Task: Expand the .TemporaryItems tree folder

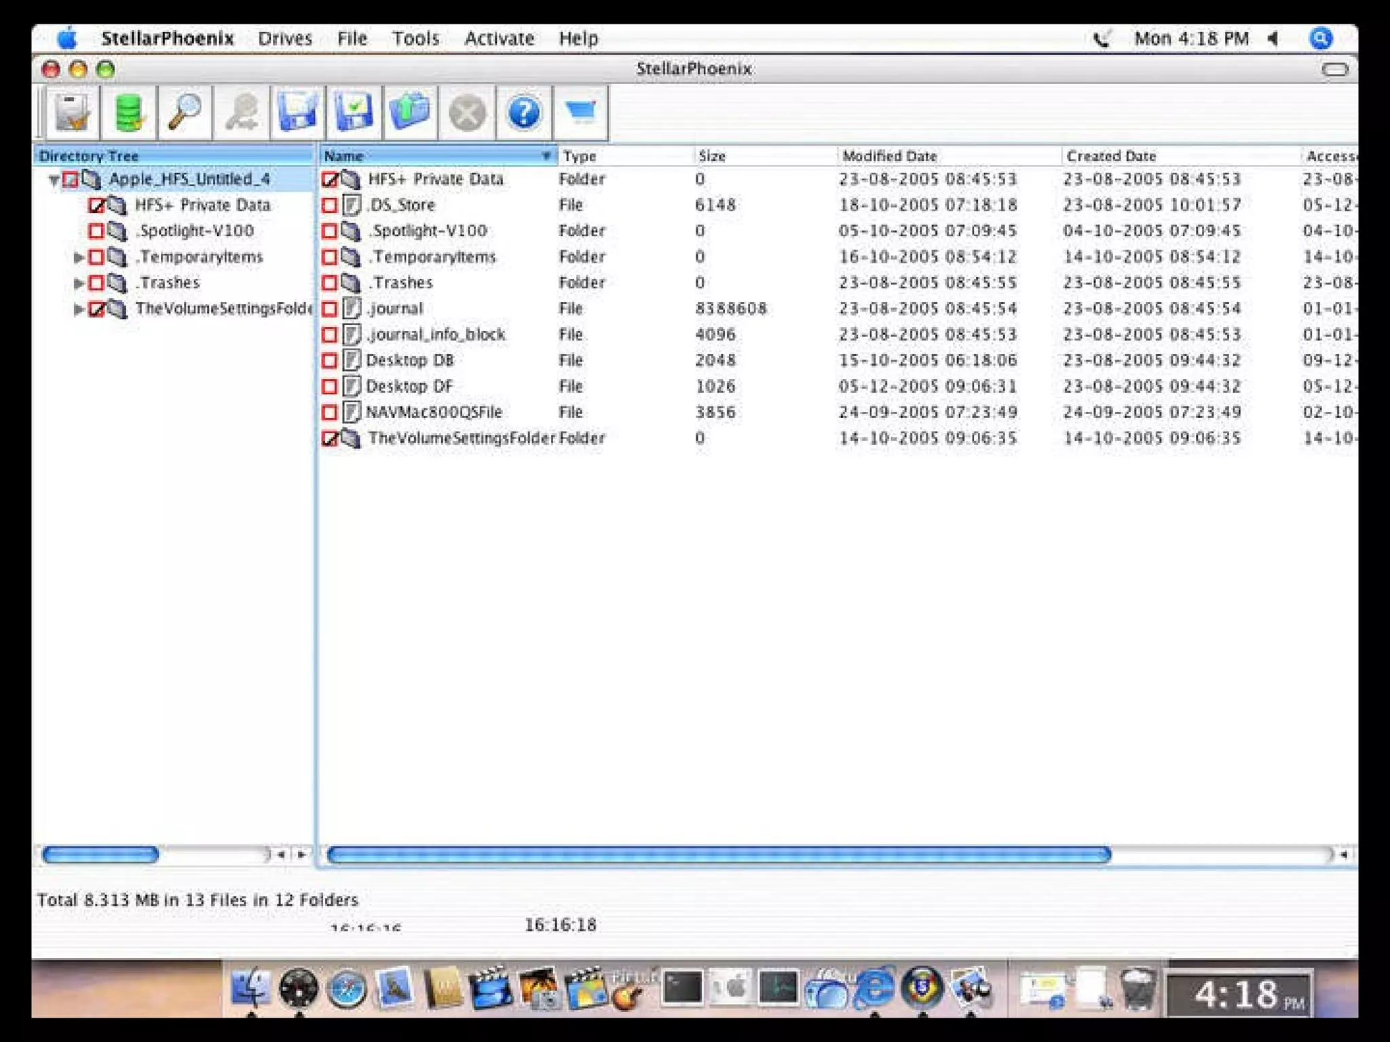Action: 78,257
